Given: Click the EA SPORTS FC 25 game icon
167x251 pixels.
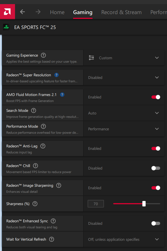Looking at the screenshot, I should (x=6, y=27).
